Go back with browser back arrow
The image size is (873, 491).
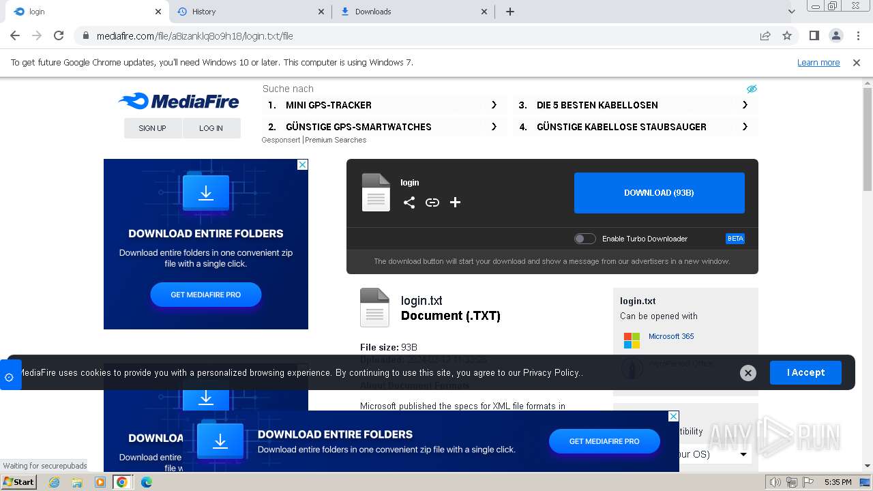pyautogui.click(x=15, y=35)
